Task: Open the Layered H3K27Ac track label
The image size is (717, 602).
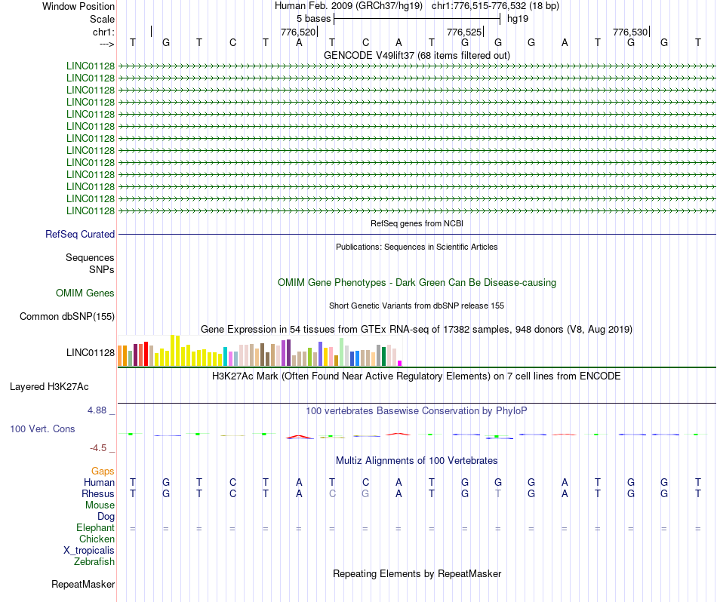Action: [x=49, y=387]
